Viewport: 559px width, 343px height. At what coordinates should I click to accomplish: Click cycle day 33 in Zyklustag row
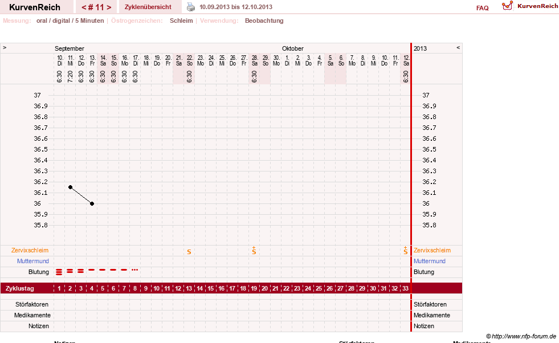[x=405, y=288]
